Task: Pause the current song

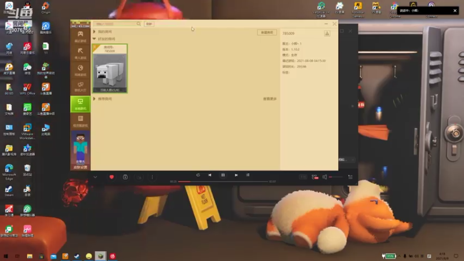Action: click(223, 175)
